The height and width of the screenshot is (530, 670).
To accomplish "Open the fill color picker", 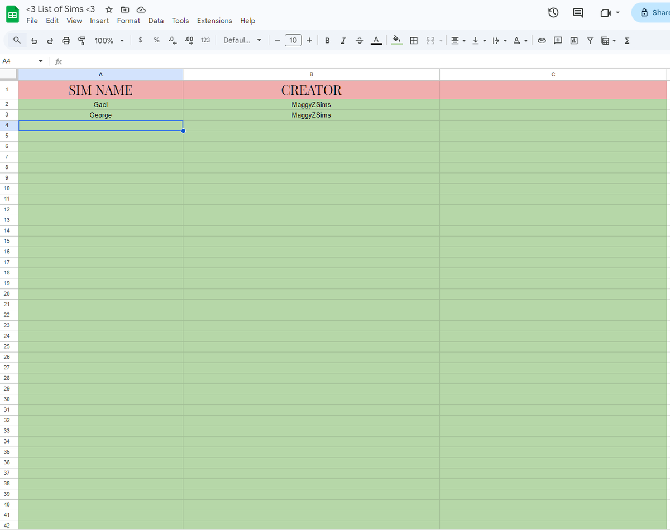I will pos(397,40).
